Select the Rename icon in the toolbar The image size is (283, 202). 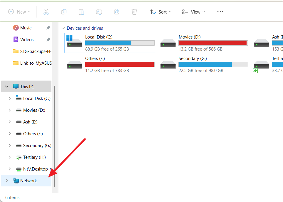pos(99,12)
